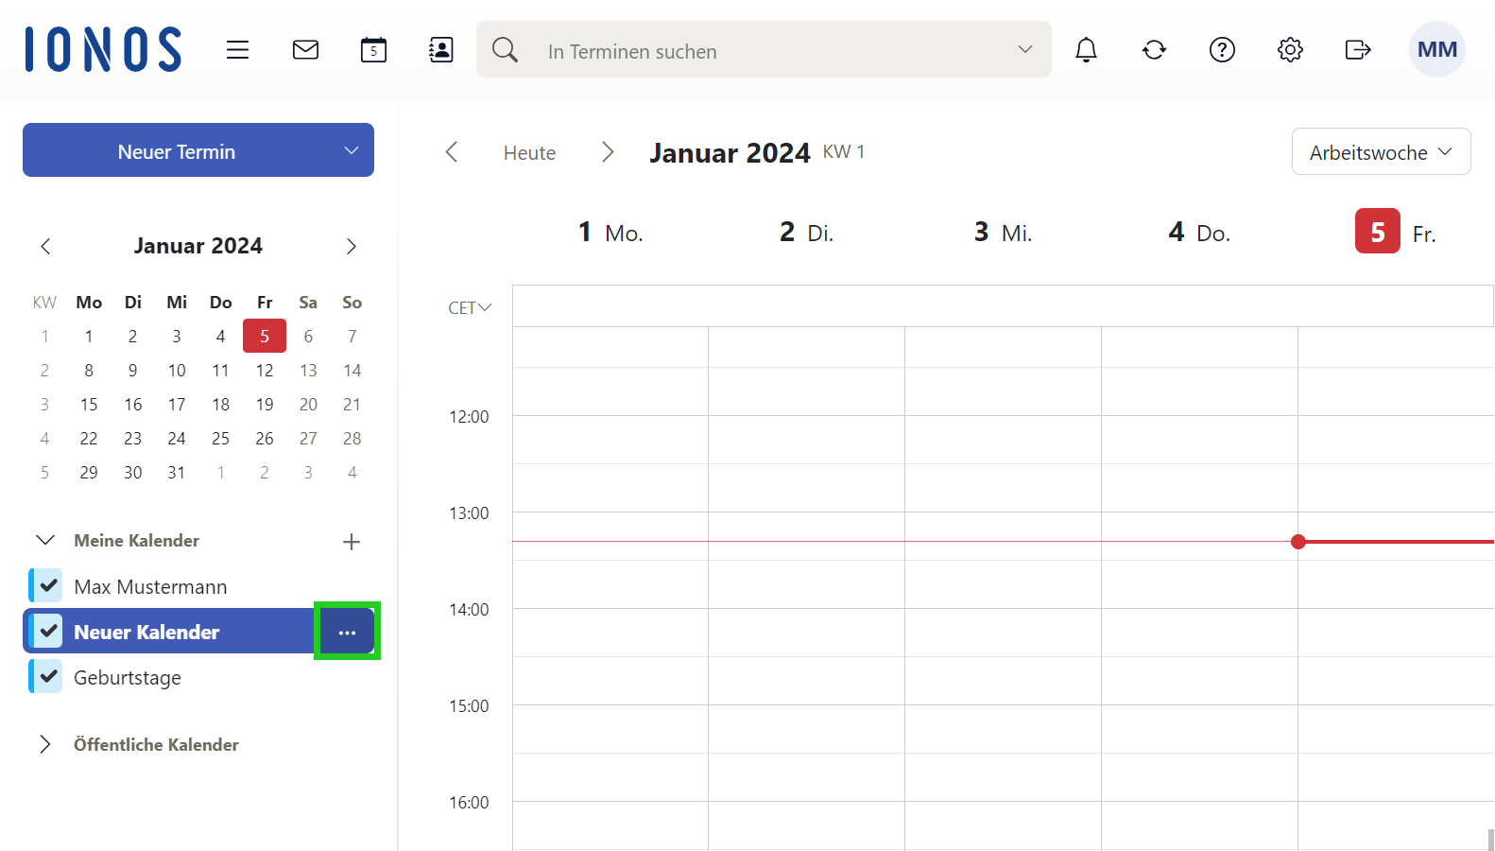Open the CET timezone dropdown

[x=470, y=308]
